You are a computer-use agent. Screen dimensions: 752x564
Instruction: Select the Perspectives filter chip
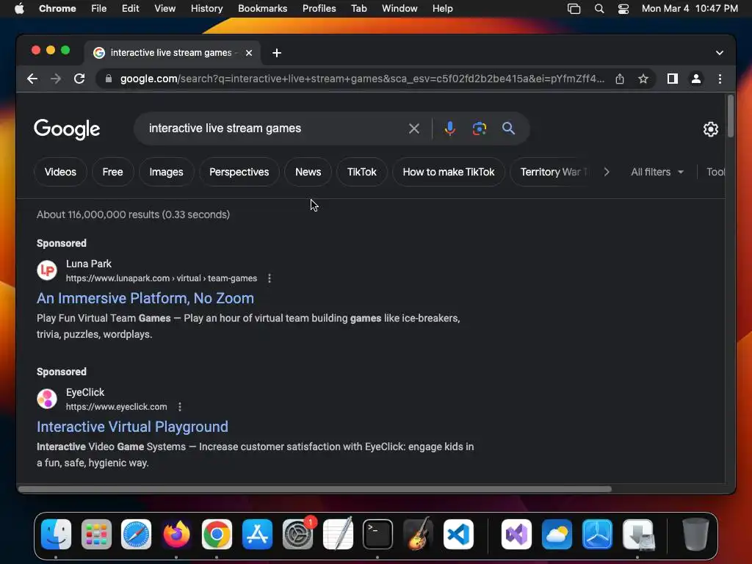point(239,172)
